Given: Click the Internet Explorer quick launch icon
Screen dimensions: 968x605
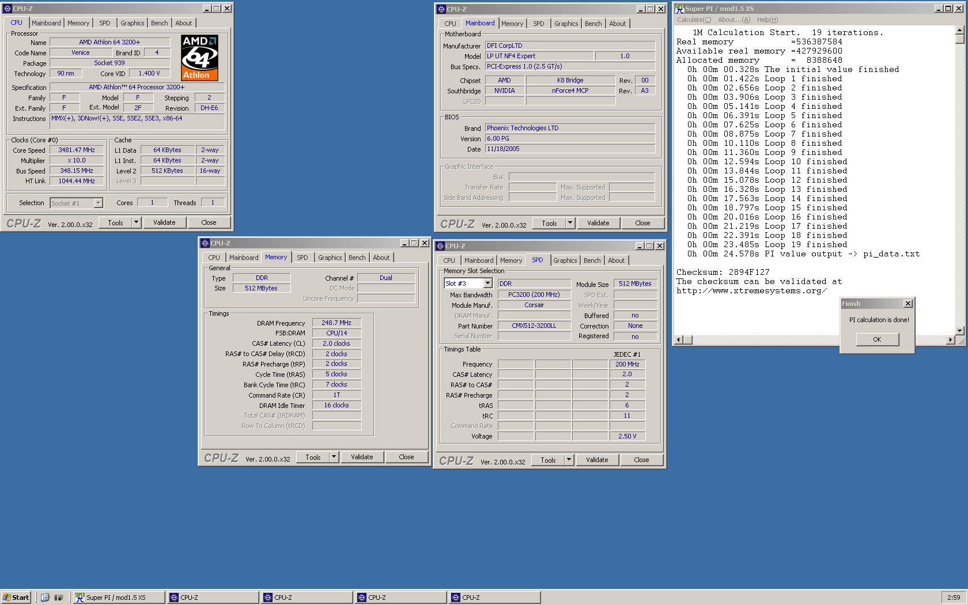Looking at the screenshot, I should tap(45, 598).
